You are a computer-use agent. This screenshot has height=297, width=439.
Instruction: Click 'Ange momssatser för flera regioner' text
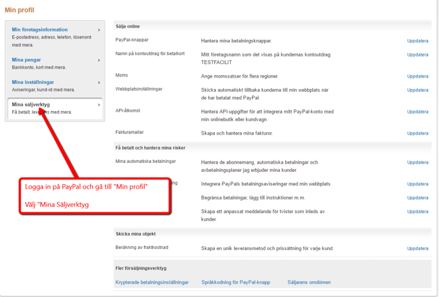click(239, 76)
